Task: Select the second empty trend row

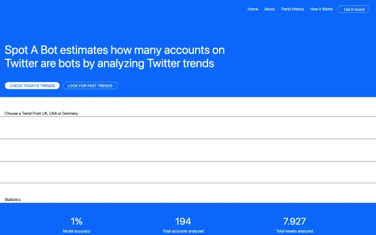Action: 188,150
